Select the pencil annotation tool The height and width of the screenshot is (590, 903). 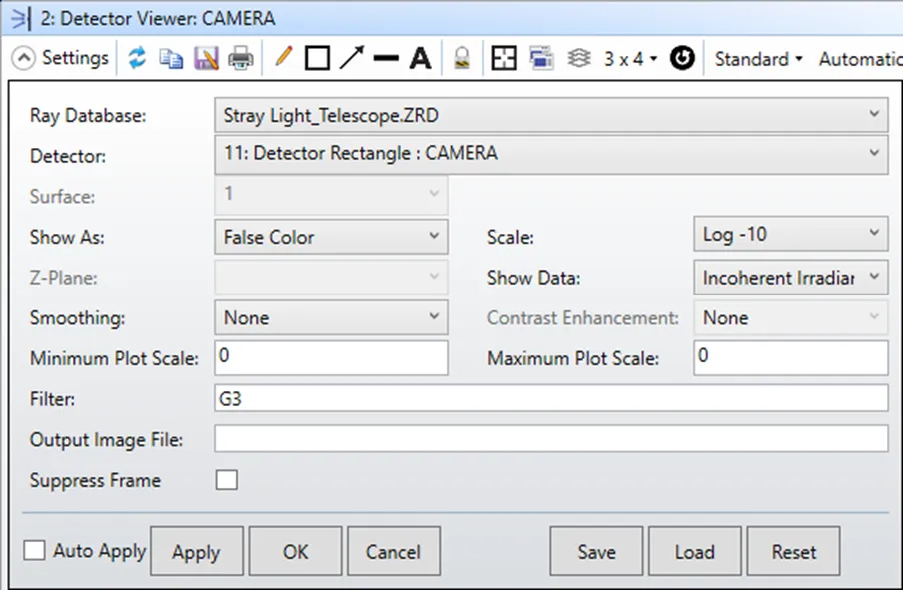pos(283,58)
